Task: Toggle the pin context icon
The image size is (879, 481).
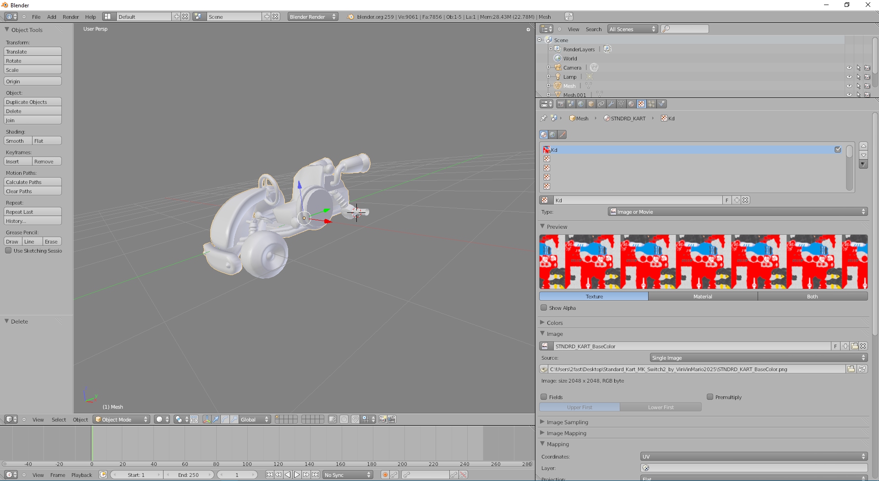Action: coord(544,118)
